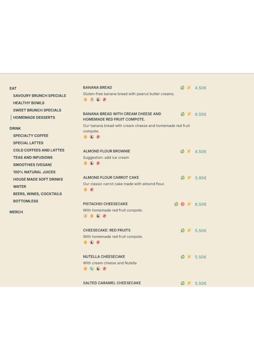Click the green leaf icon for Nutella Cheesecake

coord(183,257)
